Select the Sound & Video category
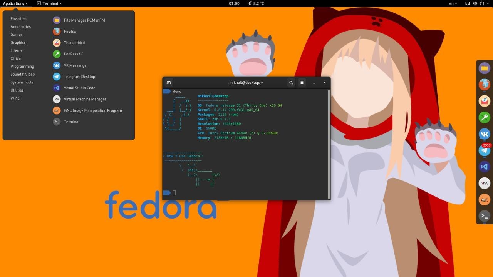The width and height of the screenshot is (493, 277). (x=23, y=74)
